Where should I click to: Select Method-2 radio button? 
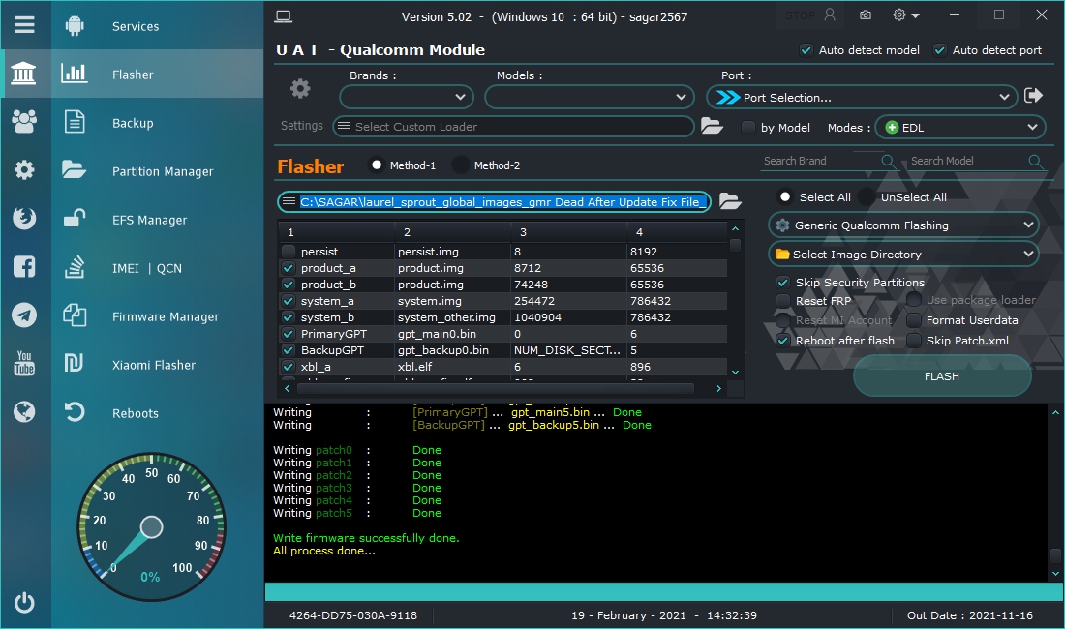[461, 165]
